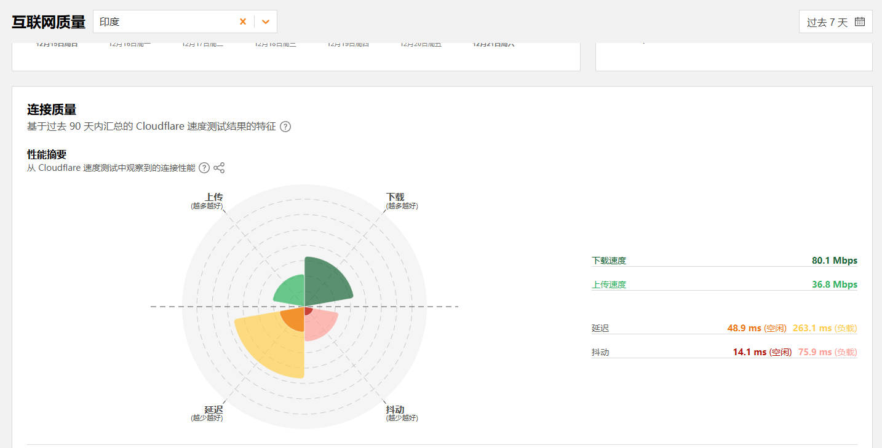
Task: Clear the 印度 location selection
Action: (x=243, y=22)
